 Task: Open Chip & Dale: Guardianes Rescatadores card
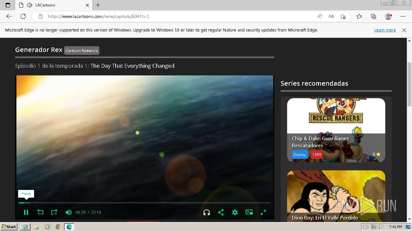point(336,130)
